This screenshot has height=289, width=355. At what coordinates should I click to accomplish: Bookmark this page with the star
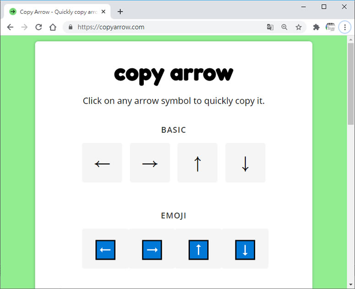click(299, 27)
